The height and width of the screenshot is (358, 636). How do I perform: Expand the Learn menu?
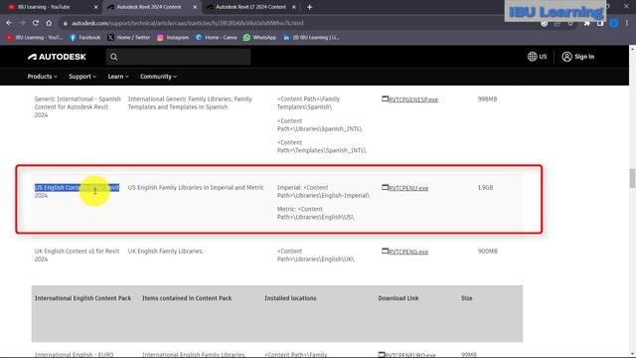point(118,77)
